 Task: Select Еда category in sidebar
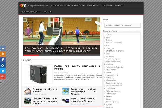pos(107,45)
